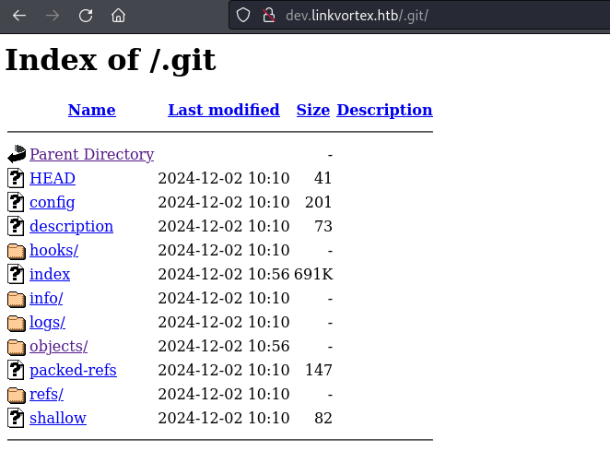Viewport: 610px width, 463px height.
Task: Click the Parent Directory back-arrow icon
Action: (x=17, y=155)
